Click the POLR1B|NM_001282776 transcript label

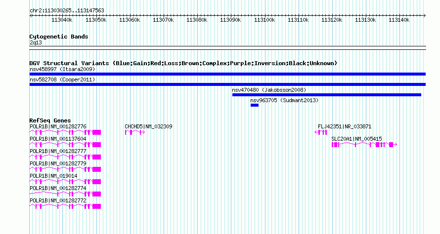[58, 126]
